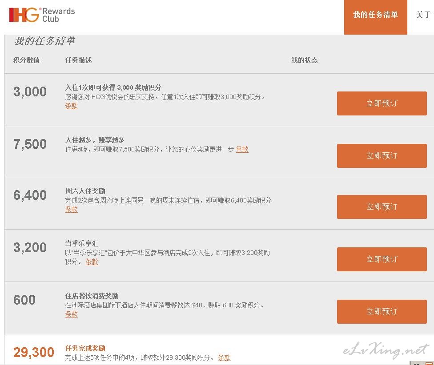Open 条款 link under 入住1次 task

(x=72, y=106)
